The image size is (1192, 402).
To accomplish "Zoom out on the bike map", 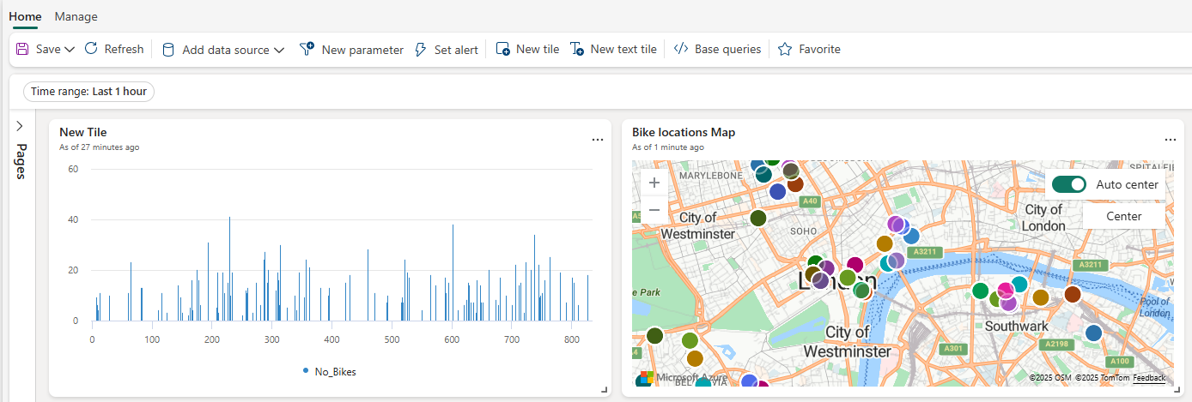I will pos(654,209).
